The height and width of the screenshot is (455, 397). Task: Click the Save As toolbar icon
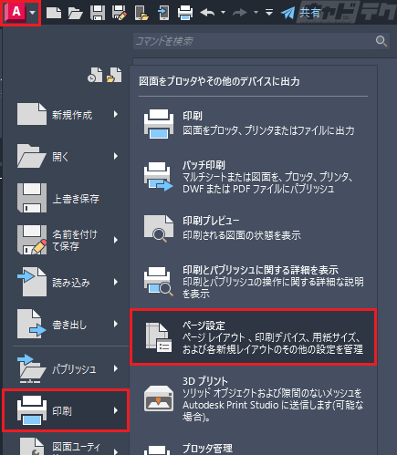coord(120,13)
